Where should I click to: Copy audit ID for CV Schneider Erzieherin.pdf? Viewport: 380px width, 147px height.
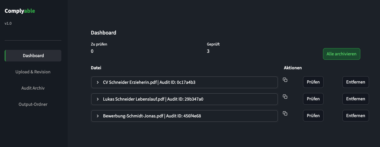click(285, 80)
